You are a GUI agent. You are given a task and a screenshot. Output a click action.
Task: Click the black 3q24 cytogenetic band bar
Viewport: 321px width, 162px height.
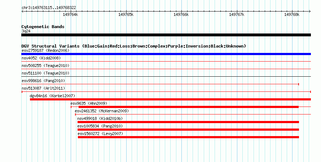[166, 35]
